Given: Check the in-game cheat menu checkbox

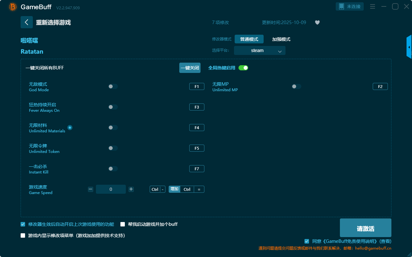Looking at the screenshot, I should pos(23,235).
